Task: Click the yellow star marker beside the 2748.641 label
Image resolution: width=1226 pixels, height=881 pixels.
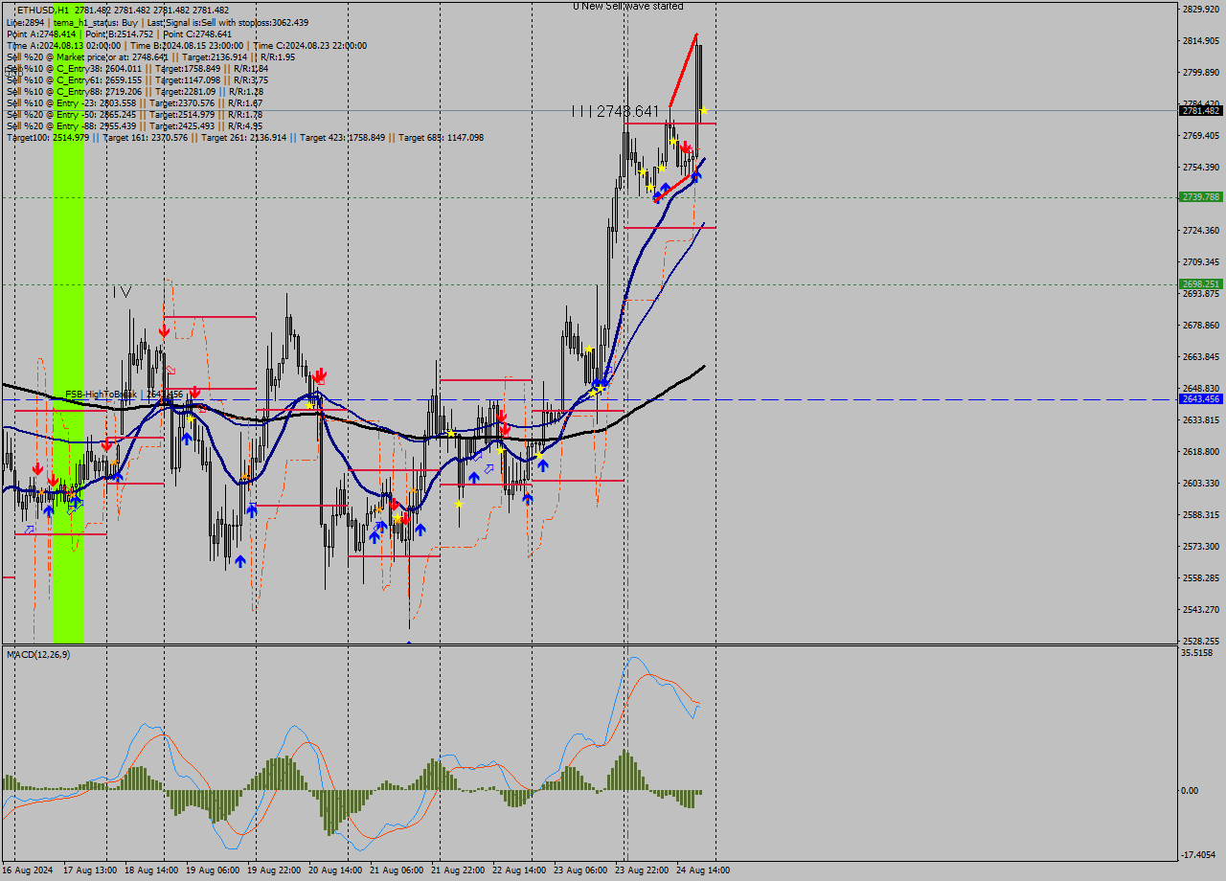Action: [702, 110]
